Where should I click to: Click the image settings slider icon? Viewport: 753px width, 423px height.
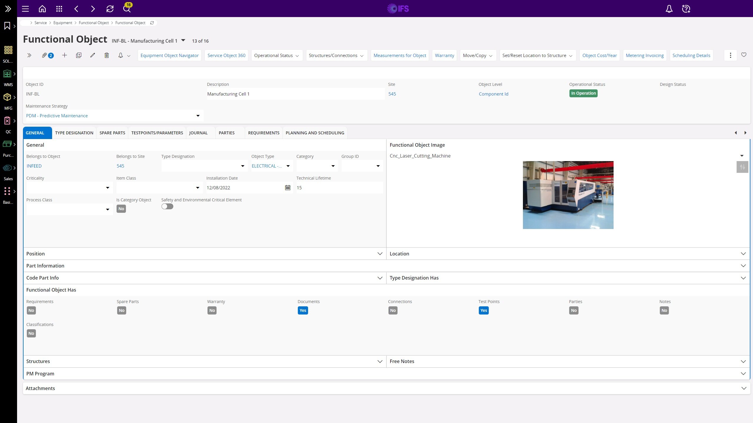click(x=742, y=167)
